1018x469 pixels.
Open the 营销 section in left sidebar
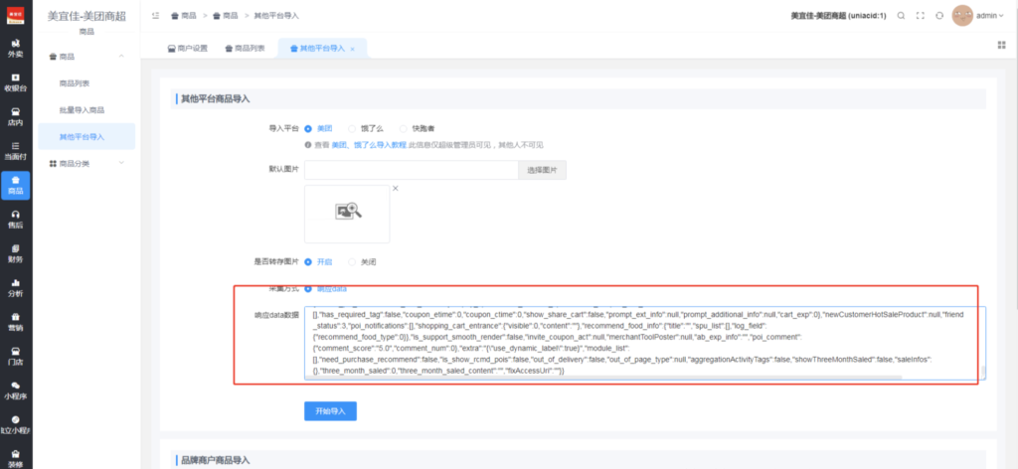pyautogui.click(x=16, y=322)
